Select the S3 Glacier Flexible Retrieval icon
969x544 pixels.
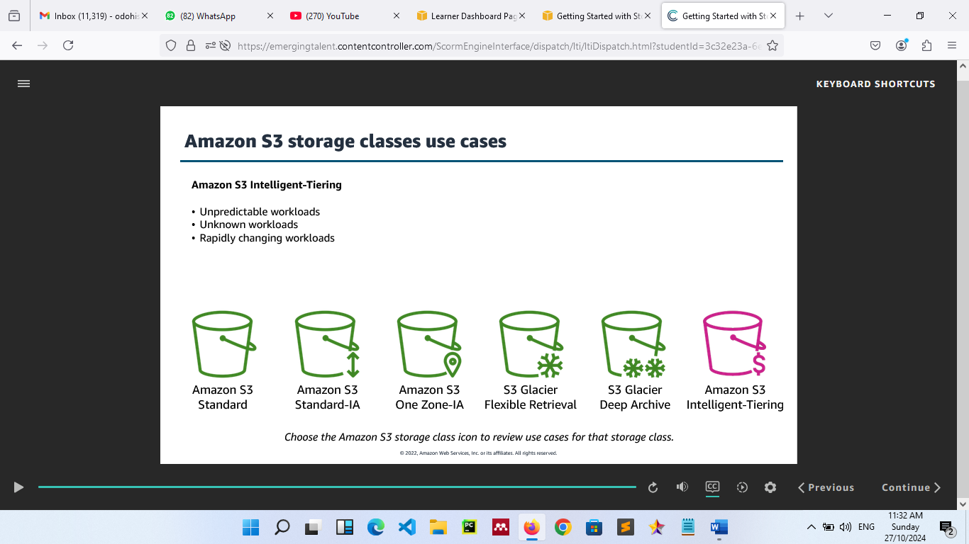pyautogui.click(x=531, y=344)
